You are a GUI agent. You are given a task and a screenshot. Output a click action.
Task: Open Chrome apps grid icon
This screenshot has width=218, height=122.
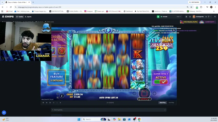pos(2,11)
